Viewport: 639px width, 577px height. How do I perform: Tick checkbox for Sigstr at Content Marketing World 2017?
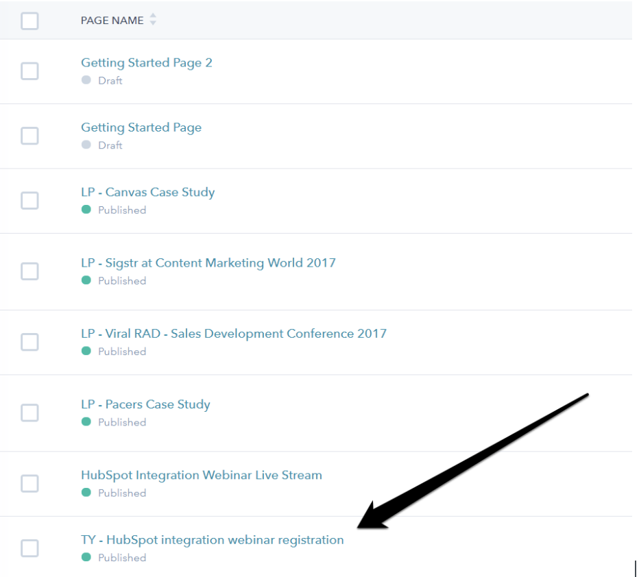[x=29, y=271]
